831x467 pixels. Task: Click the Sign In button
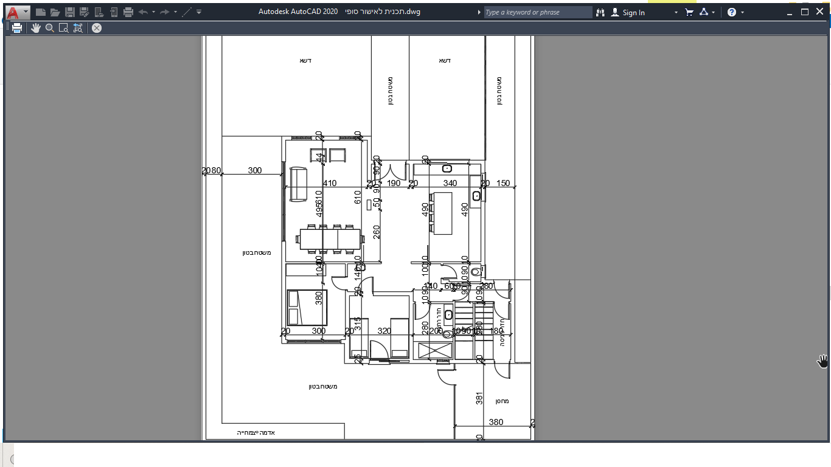[628, 12]
